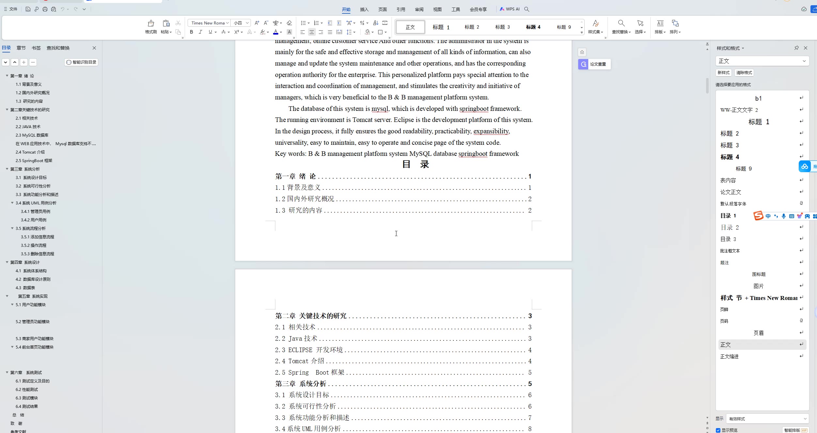Click the superscript X² icon
This screenshot has width=817, height=433.
[x=237, y=32]
